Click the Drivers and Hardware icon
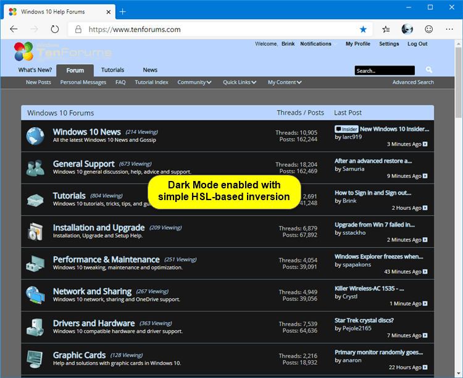The height and width of the screenshot is (378, 463). 35,327
